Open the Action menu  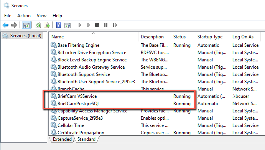24,16
